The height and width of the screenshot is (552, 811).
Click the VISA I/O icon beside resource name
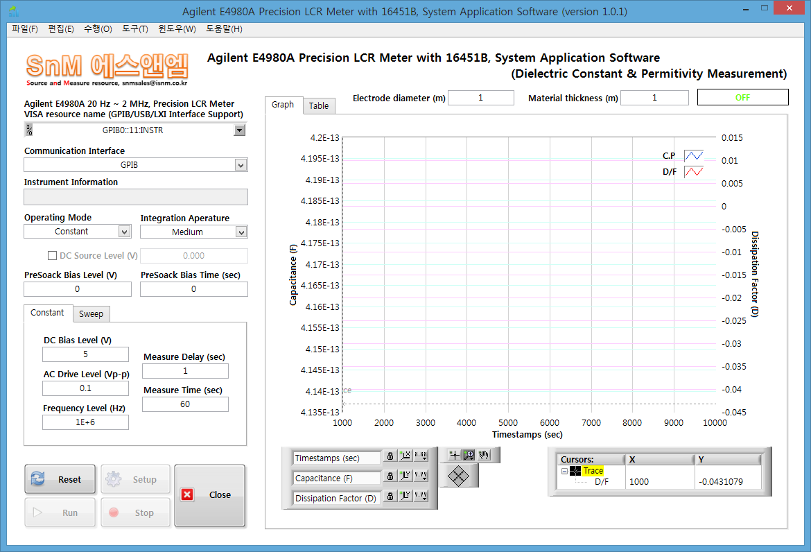[30, 130]
